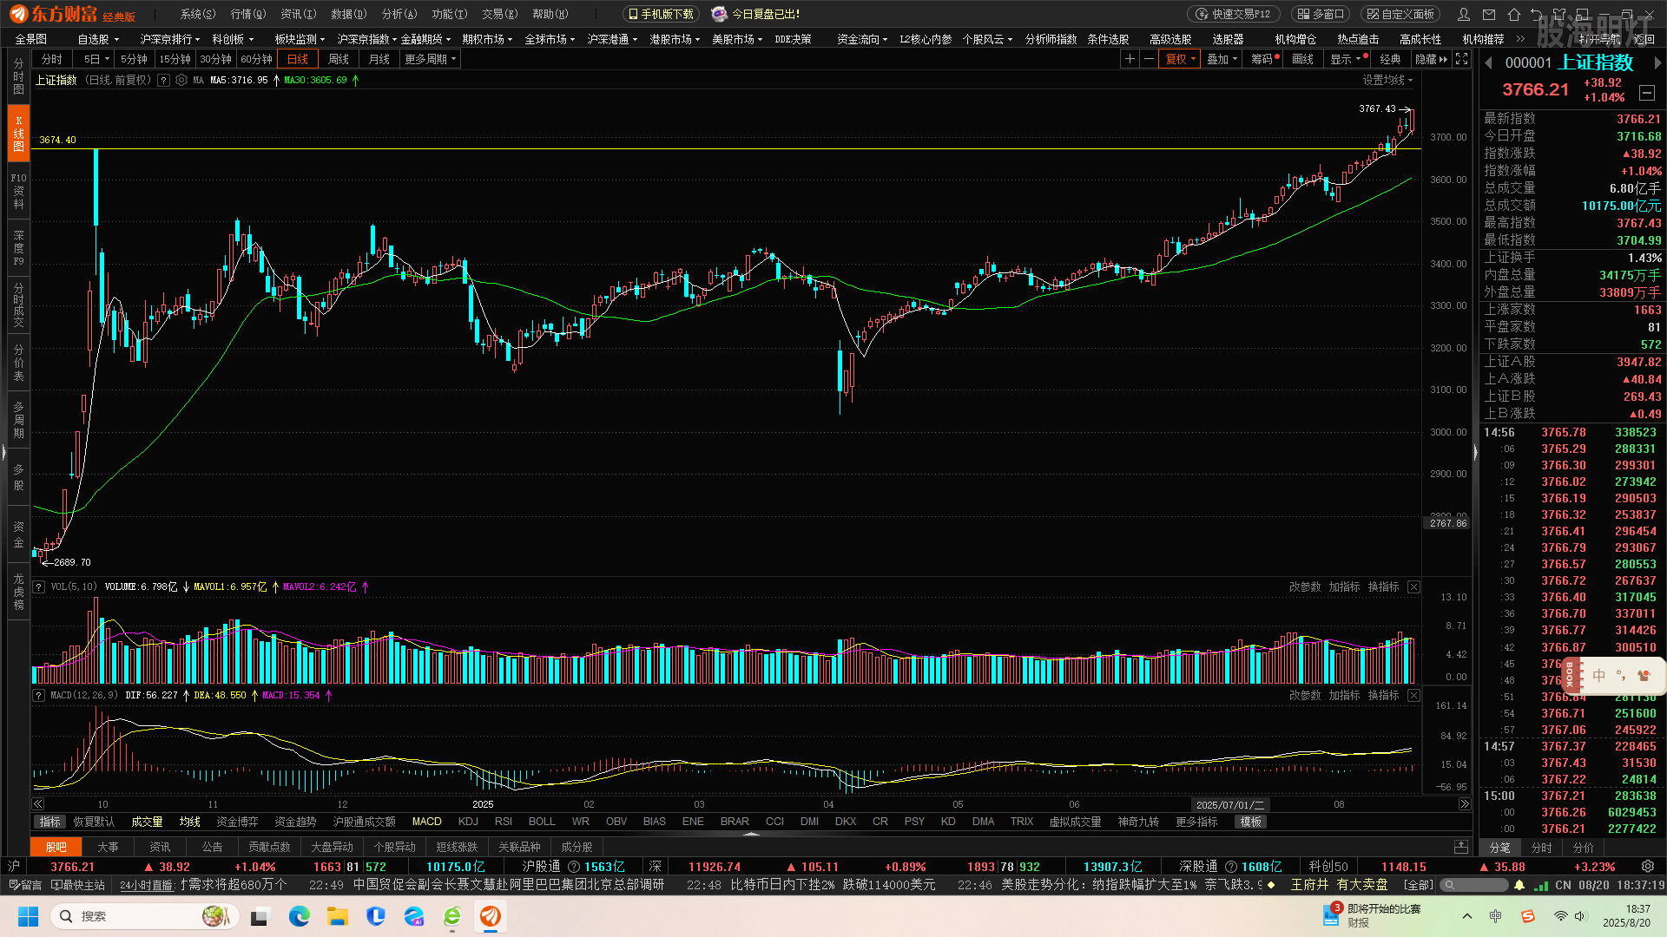This screenshot has width=1667, height=937.
Task: Open Microsoft Edge from taskbar
Action: tap(300, 916)
